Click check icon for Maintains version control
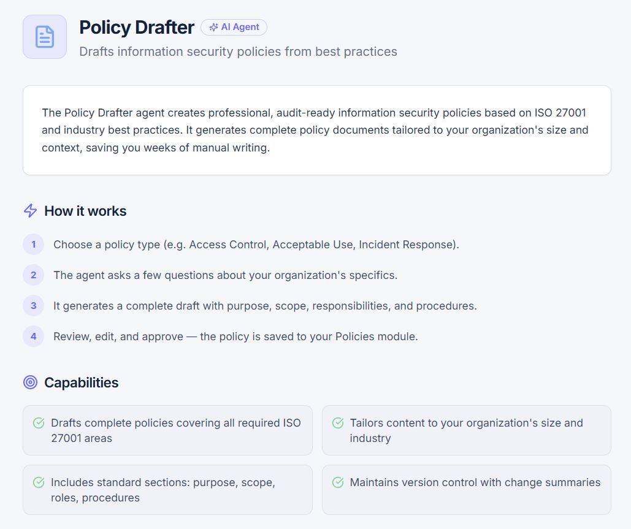The image size is (631, 529). click(338, 482)
